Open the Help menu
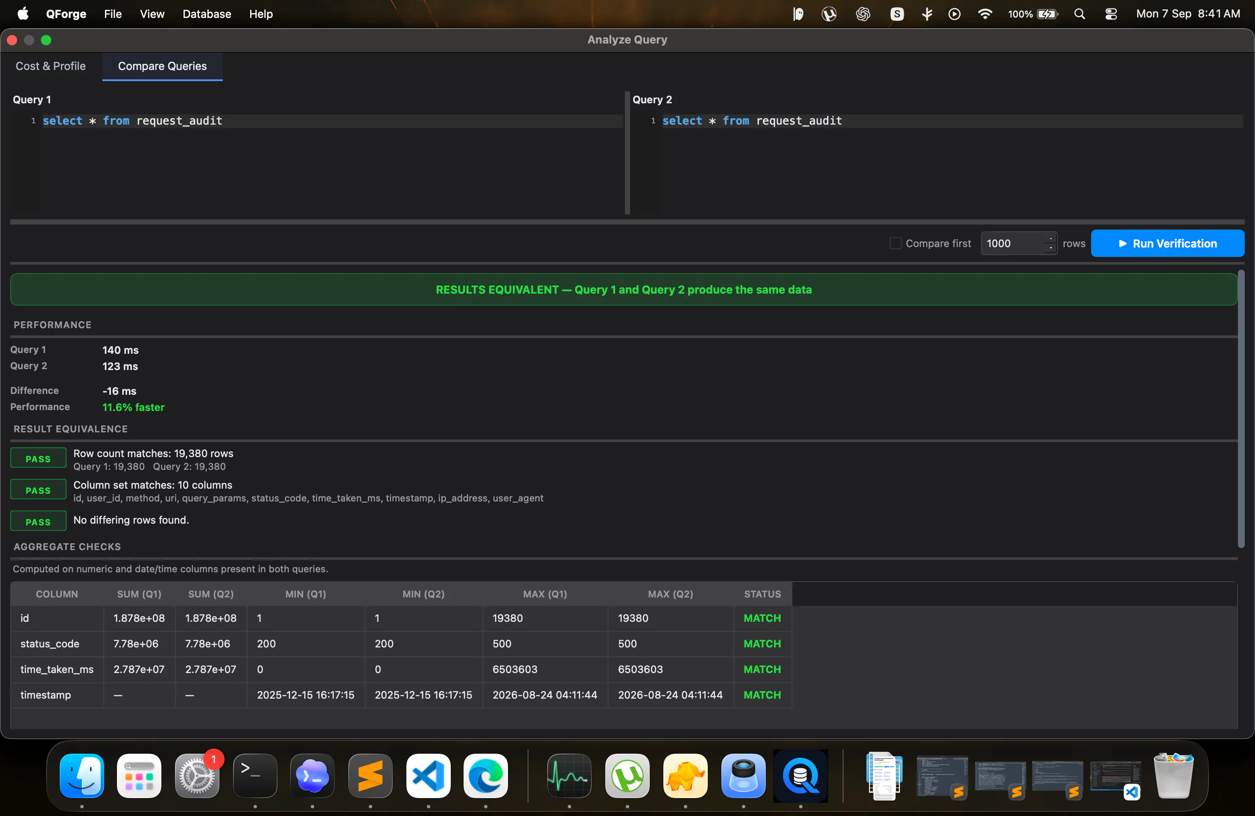This screenshot has height=816, width=1255. click(261, 14)
